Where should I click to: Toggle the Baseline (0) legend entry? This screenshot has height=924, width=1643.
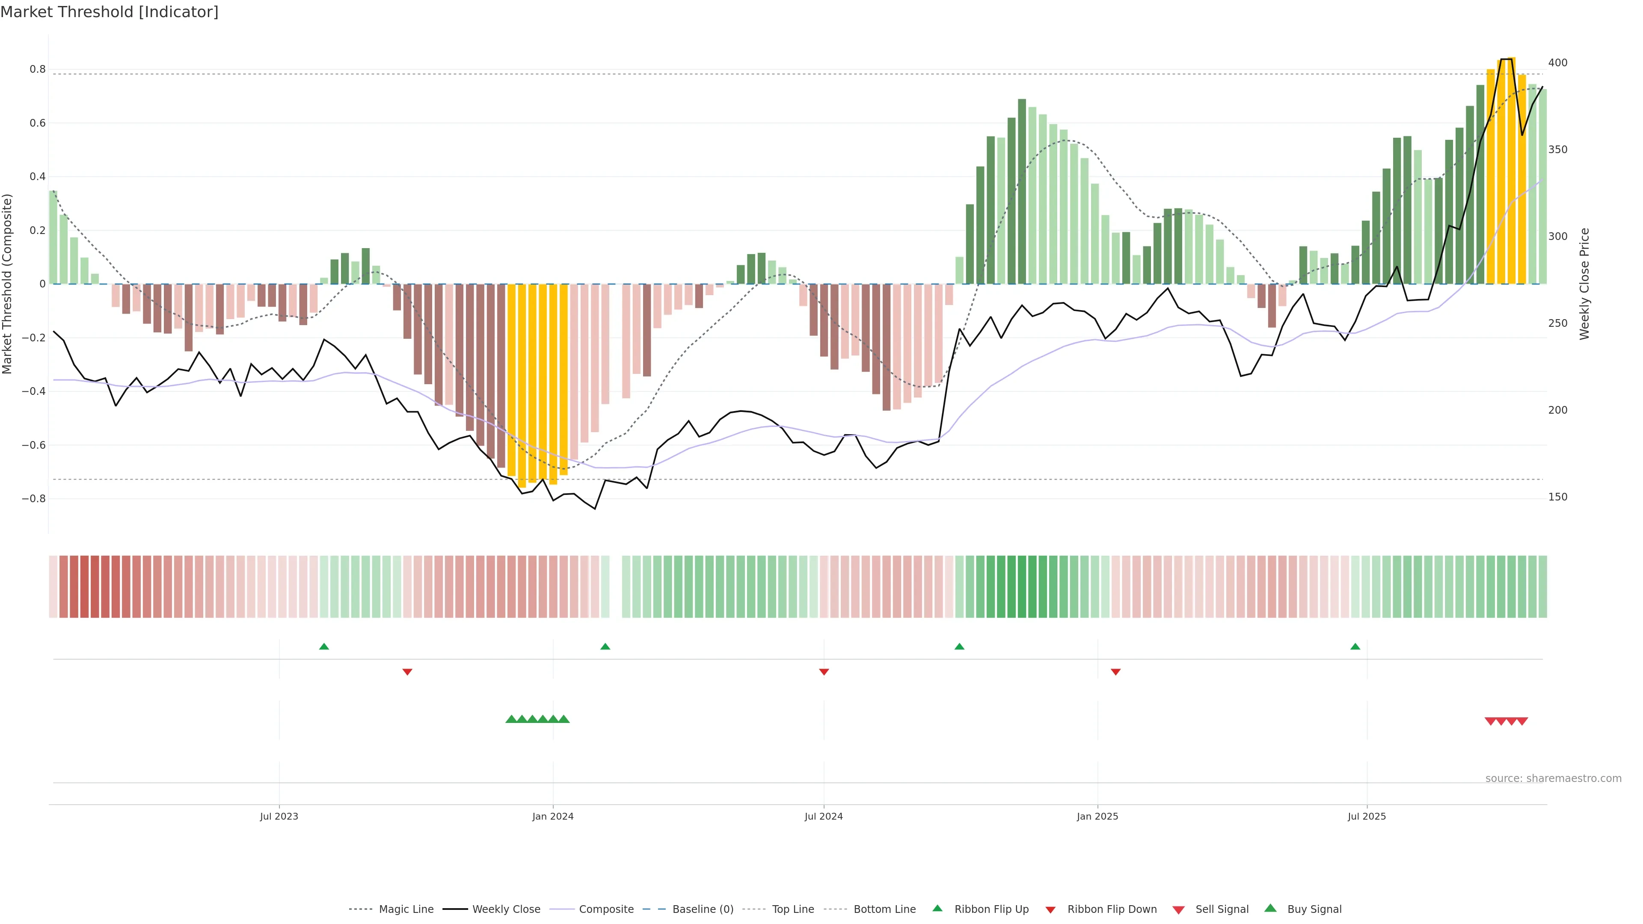click(x=703, y=909)
